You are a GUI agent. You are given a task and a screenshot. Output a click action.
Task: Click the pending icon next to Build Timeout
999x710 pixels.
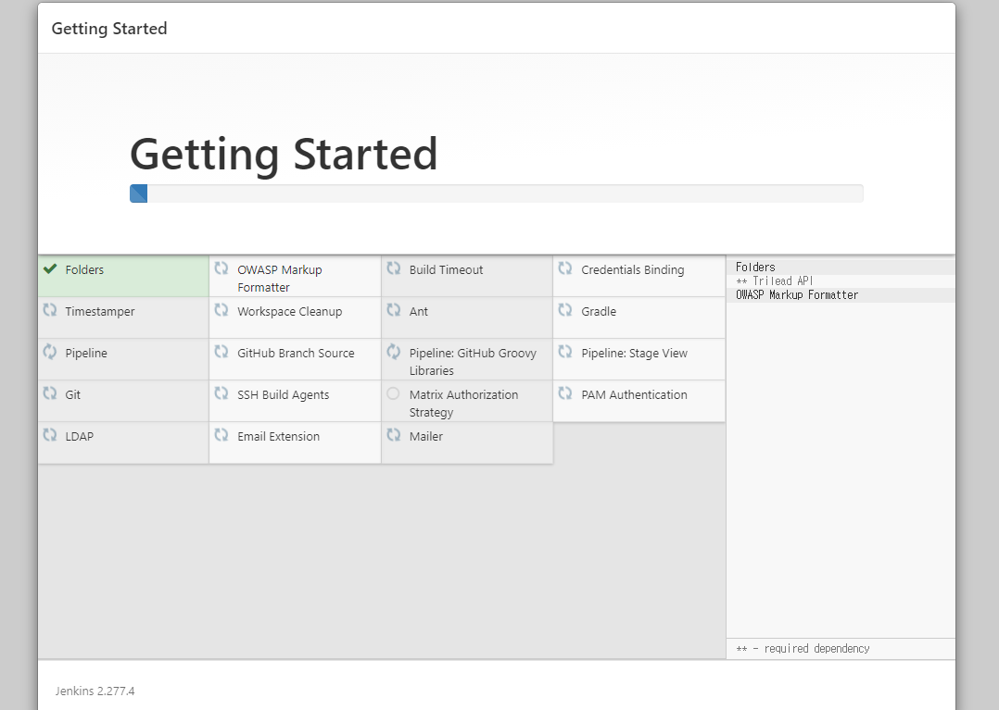[x=393, y=268]
